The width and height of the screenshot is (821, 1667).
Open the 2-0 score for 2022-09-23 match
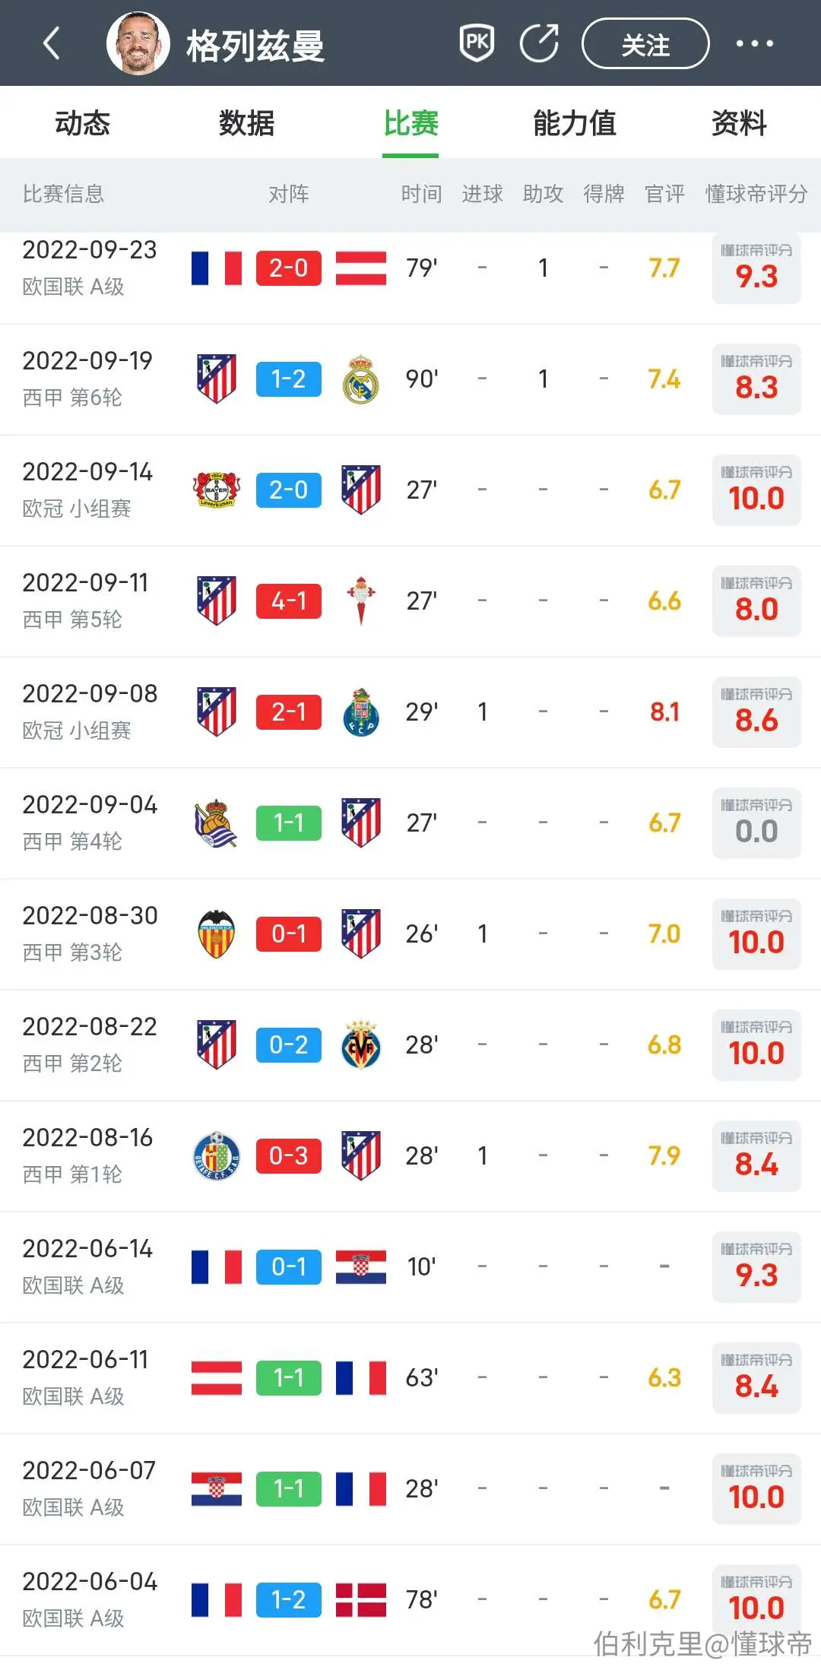click(289, 268)
